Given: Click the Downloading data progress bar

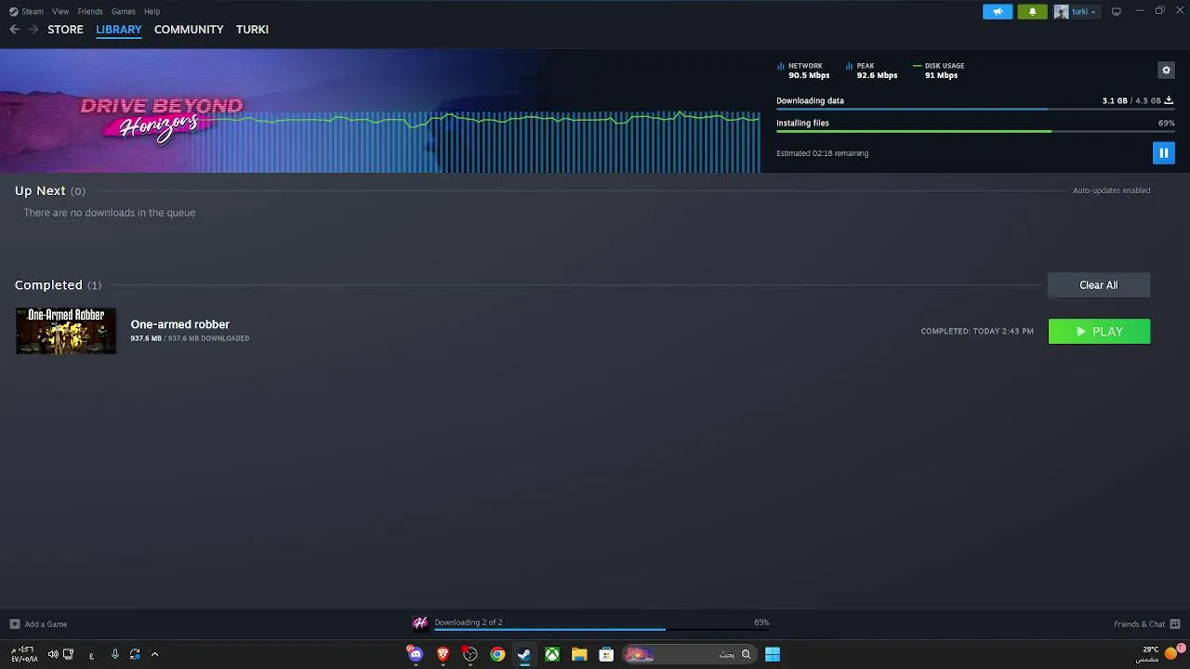Looking at the screenshot, I should [x=975, y=110].
